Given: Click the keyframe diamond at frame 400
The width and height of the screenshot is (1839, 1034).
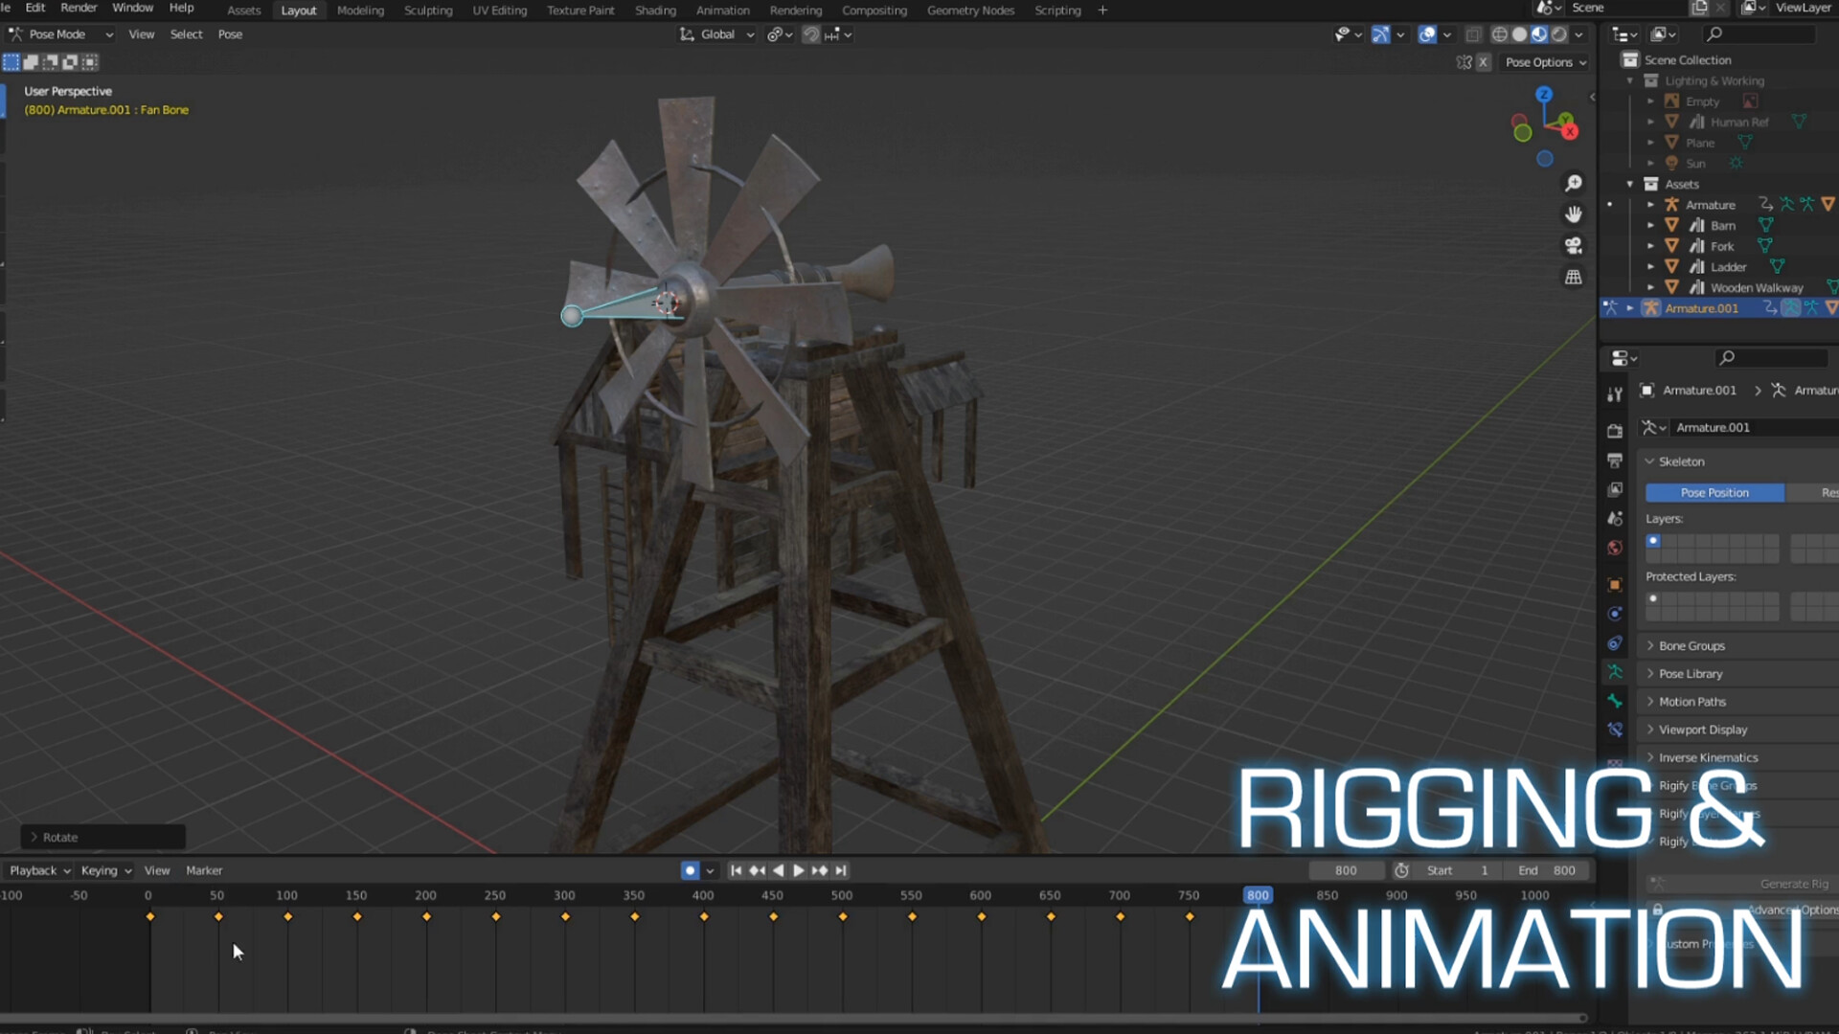Looking at the screenshot, I should tap(704, 917).
